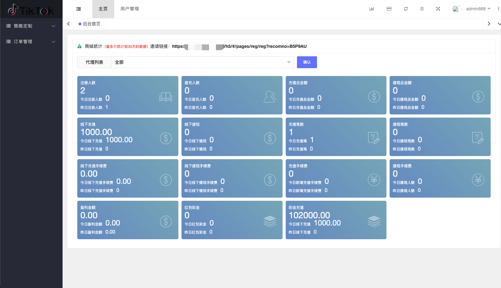Viewport: 501px width, 288px height.
Task: Refresh the page with the refresh icon
Action: tap(406, 9)
